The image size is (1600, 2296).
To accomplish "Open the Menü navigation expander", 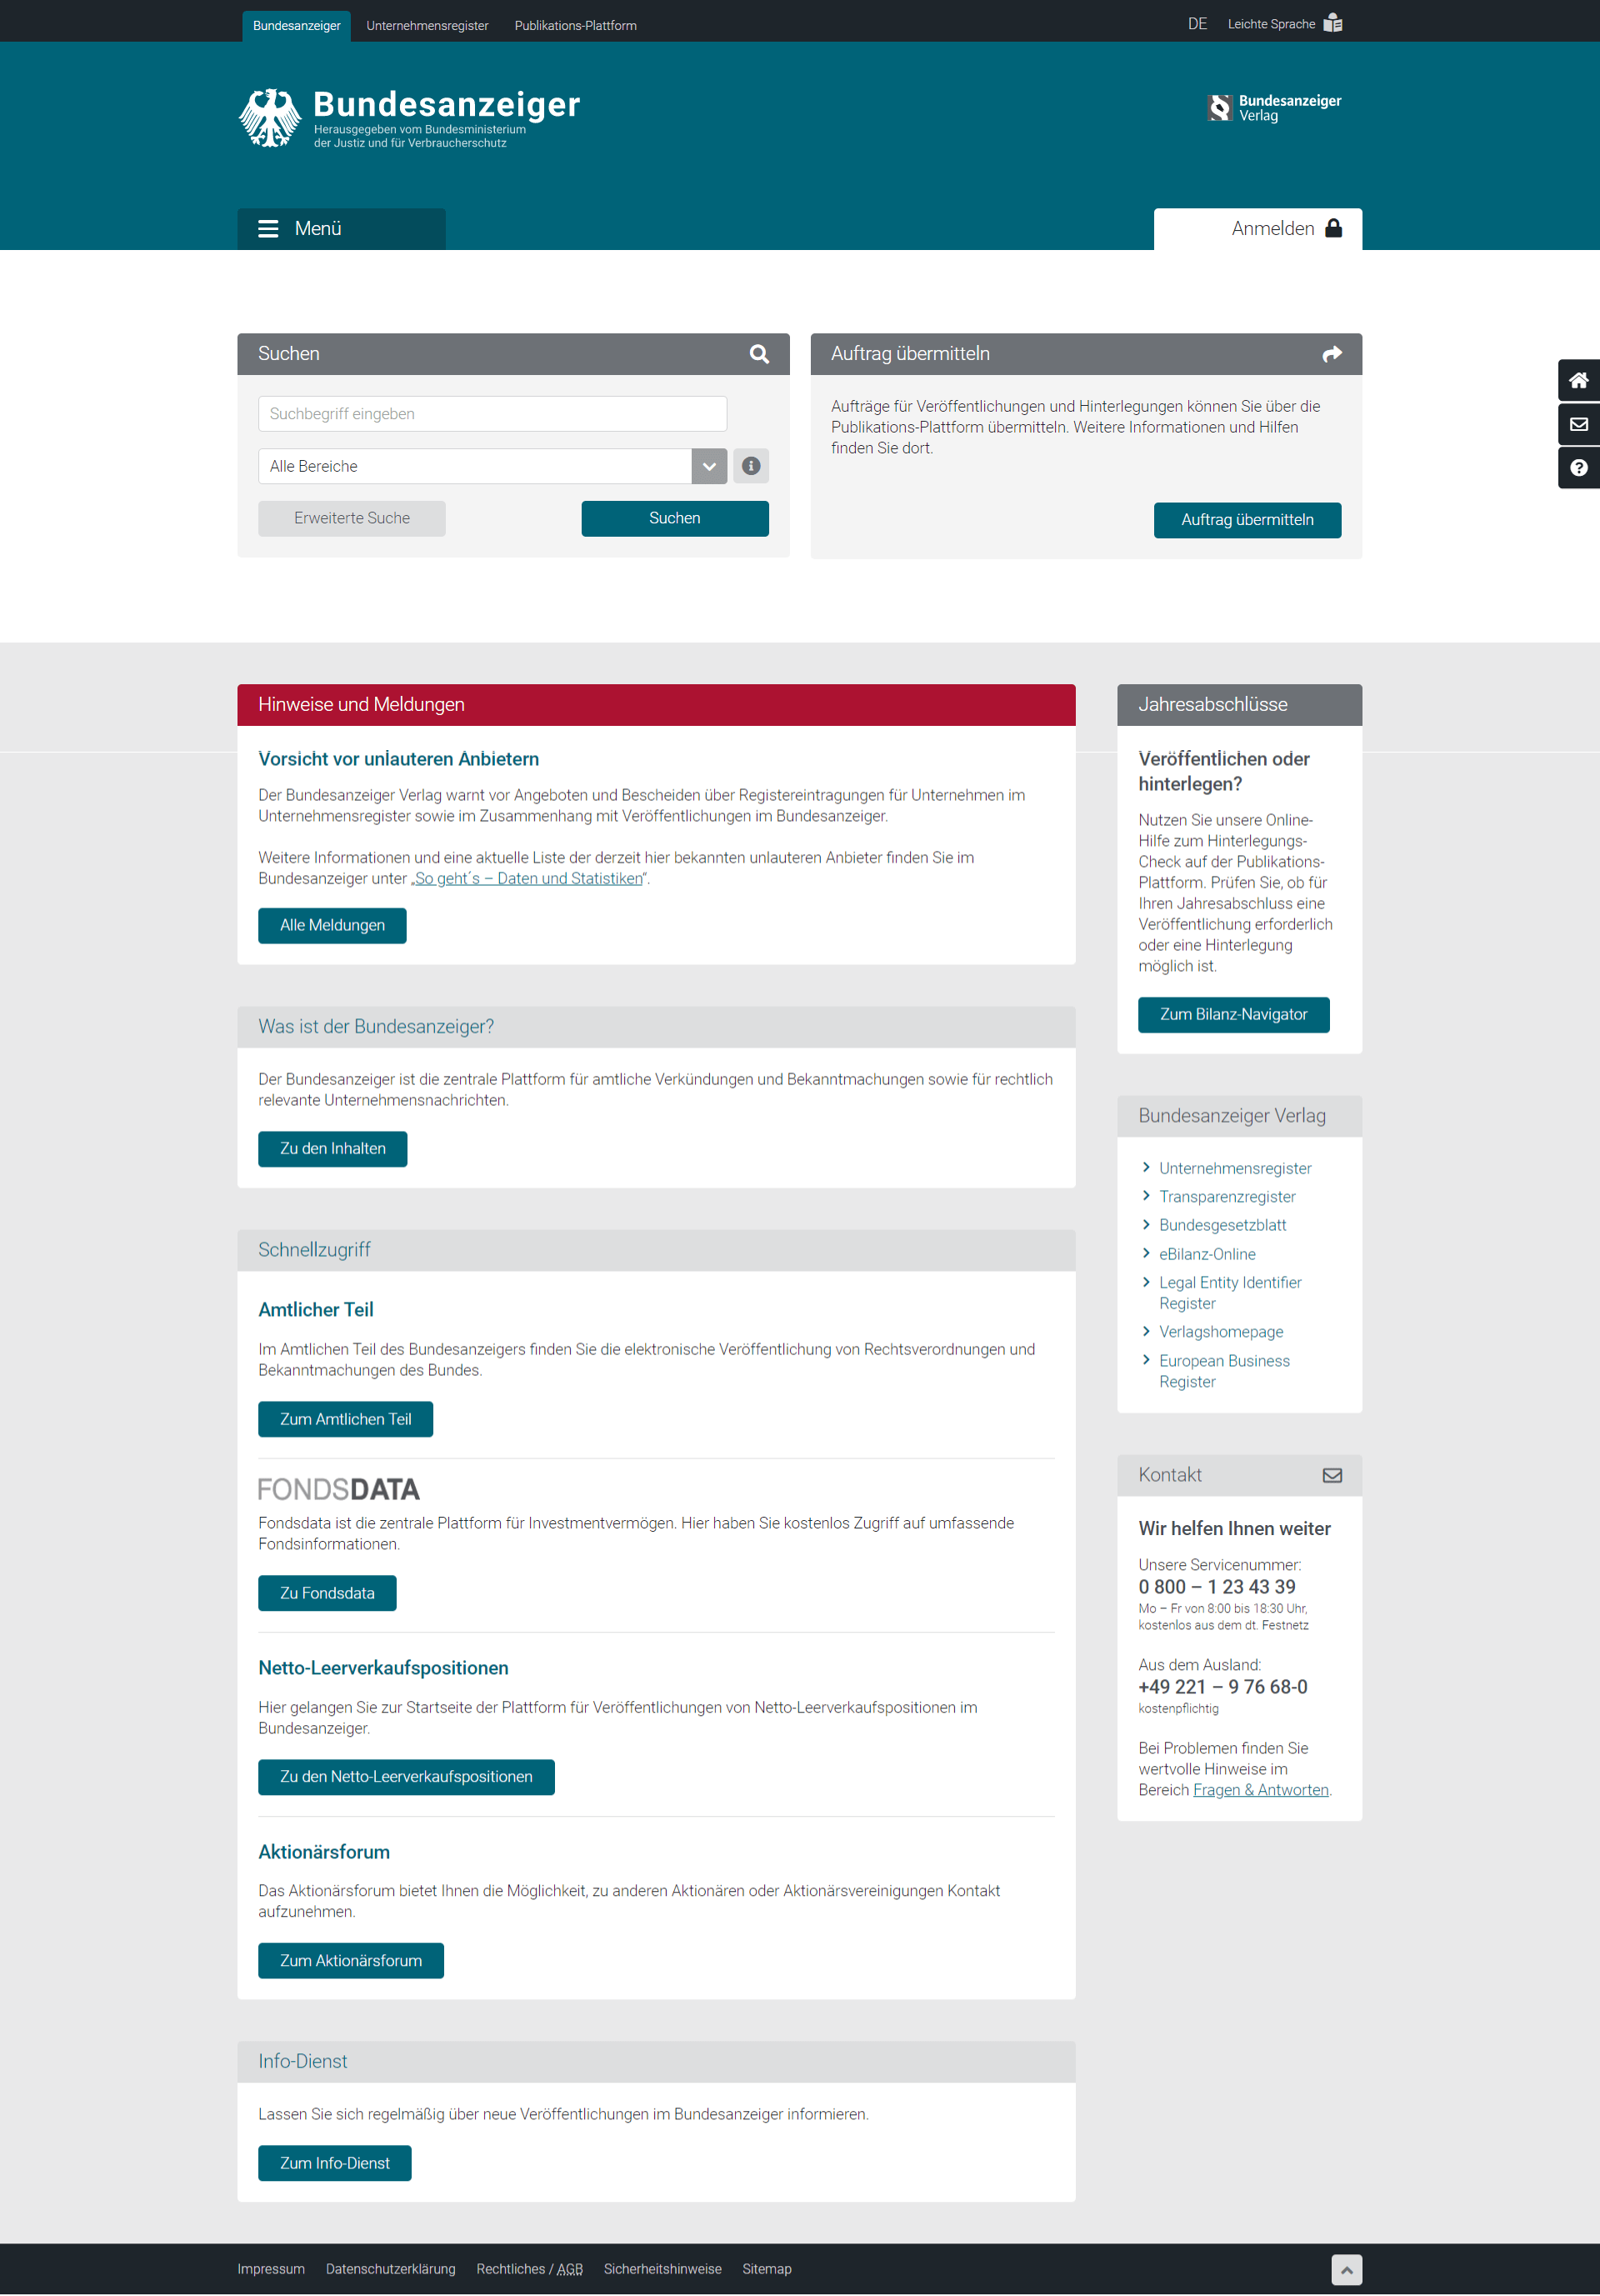I will coord(342,228).
